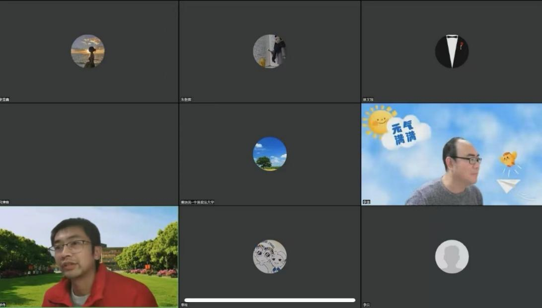Image resolution: width=542 pixels, height=308 pixels.
Task: Tap the white home indicator bar
Action: click(270, 300)
